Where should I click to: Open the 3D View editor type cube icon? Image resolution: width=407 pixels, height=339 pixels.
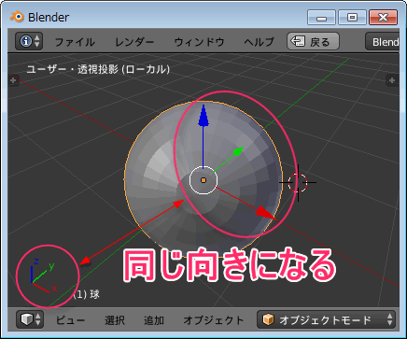tap(30, 319)
